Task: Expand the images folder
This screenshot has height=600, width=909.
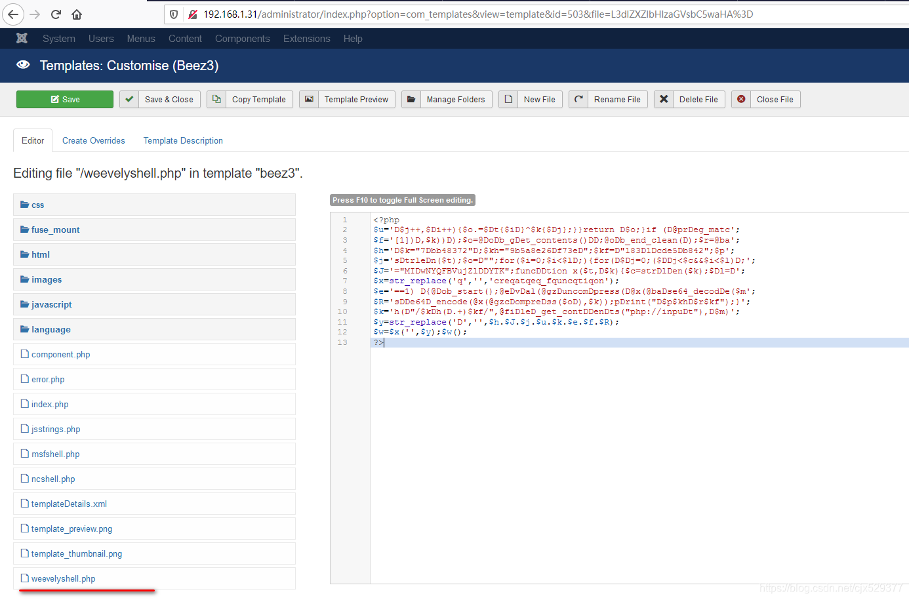Action: 154,279
